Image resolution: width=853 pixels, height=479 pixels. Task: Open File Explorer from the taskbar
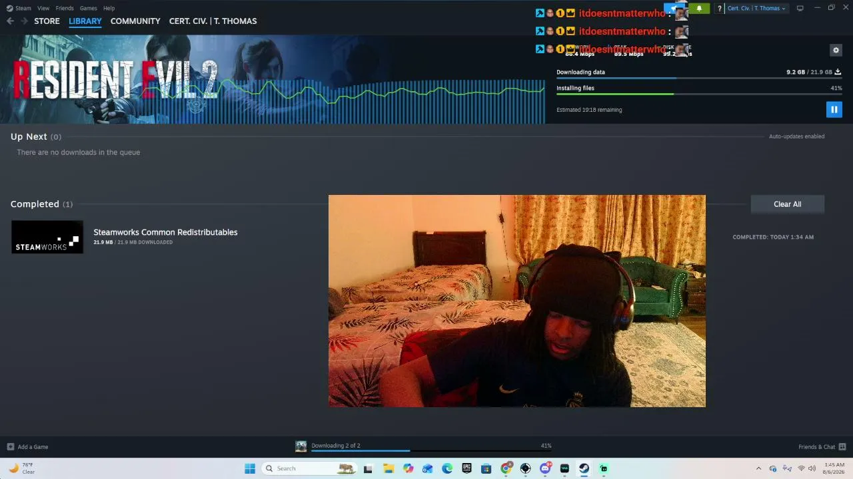tap(389, 468)
